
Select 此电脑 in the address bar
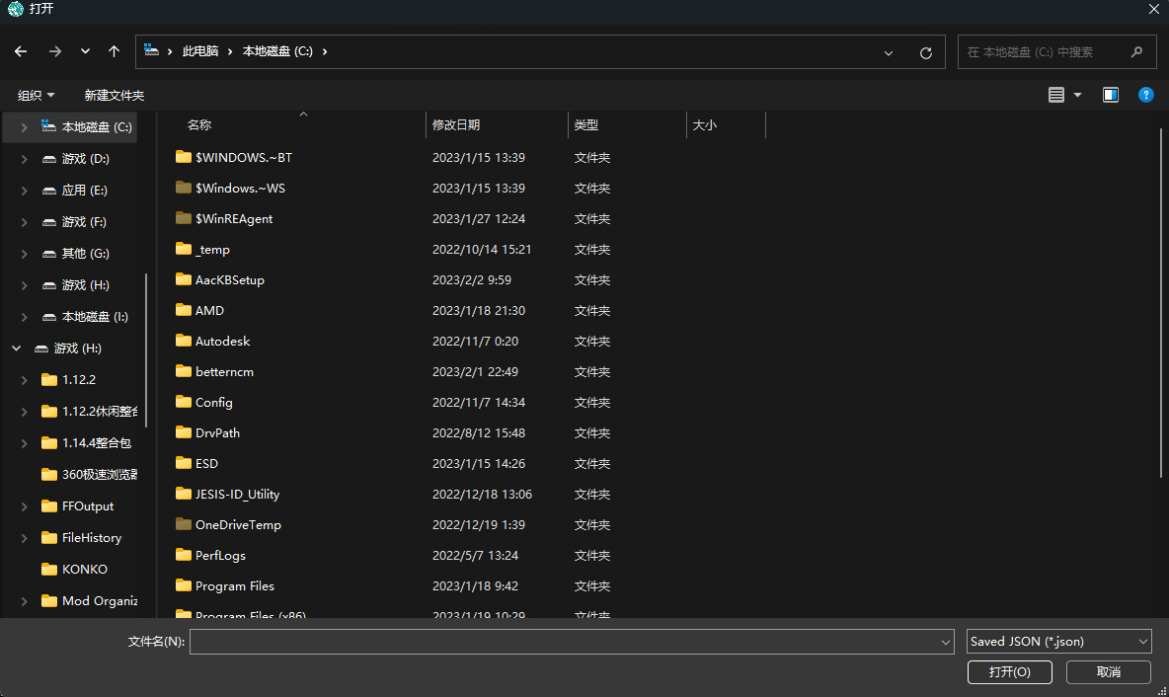coord(200,51)
